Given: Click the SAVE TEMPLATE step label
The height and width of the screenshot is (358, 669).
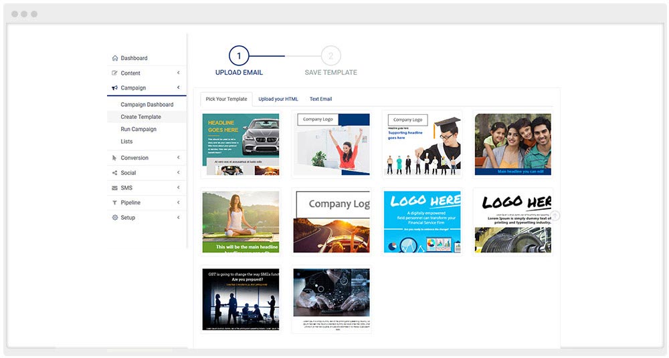Looking at the screenshot, I should [x=330, y=72].
